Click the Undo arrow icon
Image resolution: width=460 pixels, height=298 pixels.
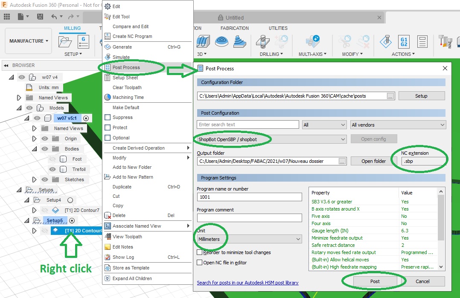pos(54,17)
